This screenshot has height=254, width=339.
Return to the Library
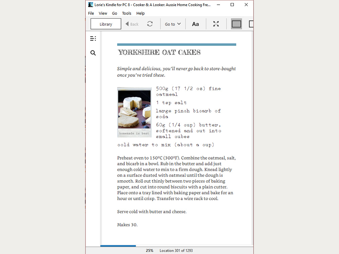coord(106,24)
